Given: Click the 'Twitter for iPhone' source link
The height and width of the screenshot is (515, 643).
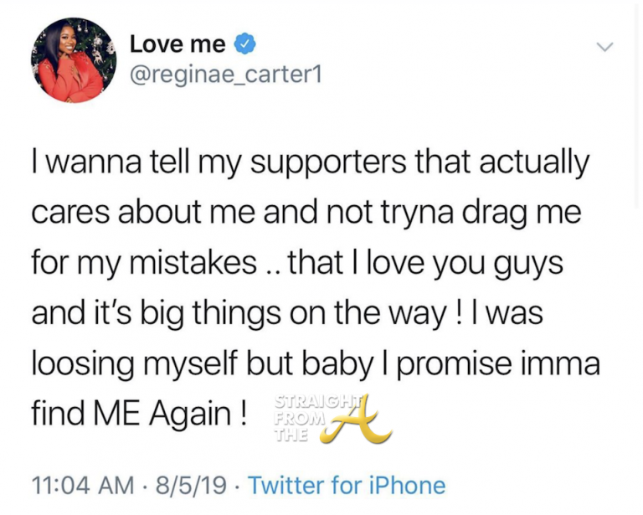Looking at the screenshot, I should coord(347,485).
